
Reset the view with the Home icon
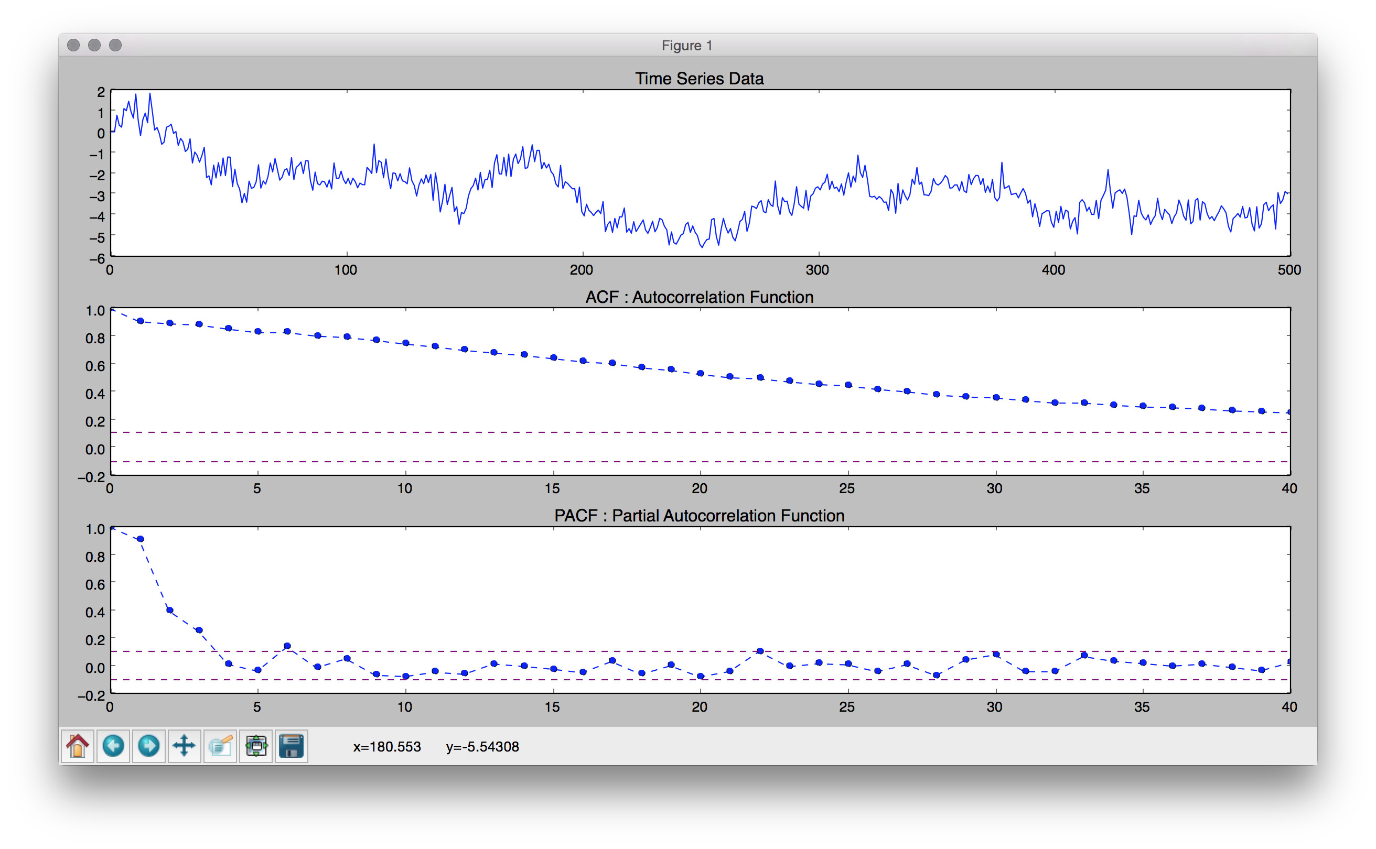[78, 746]
